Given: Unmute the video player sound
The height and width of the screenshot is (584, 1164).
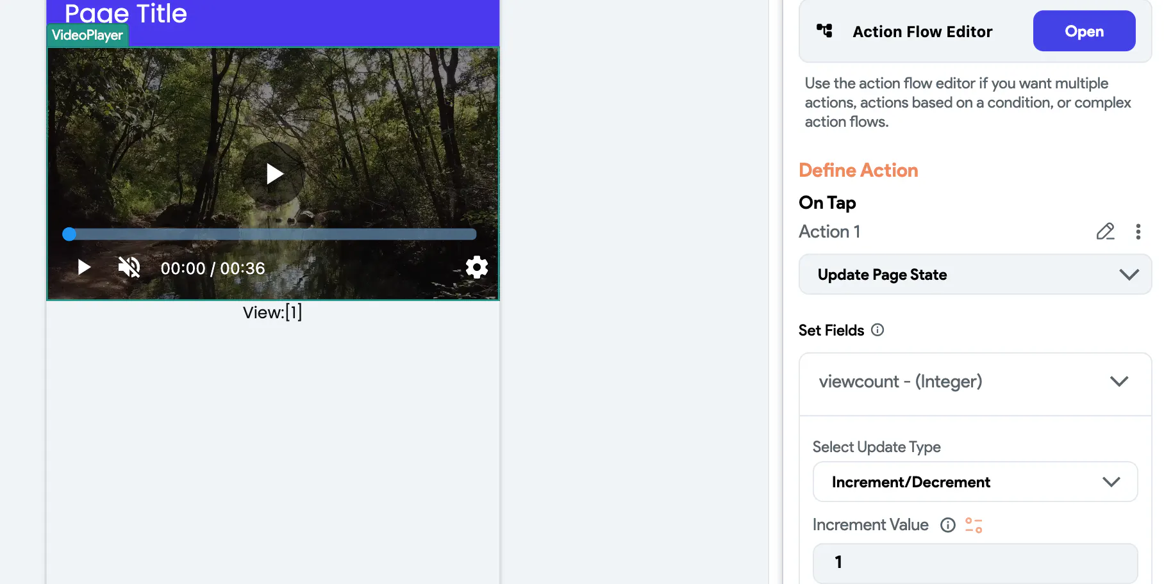Looking at the screenshot, I should tap(129, 267).
